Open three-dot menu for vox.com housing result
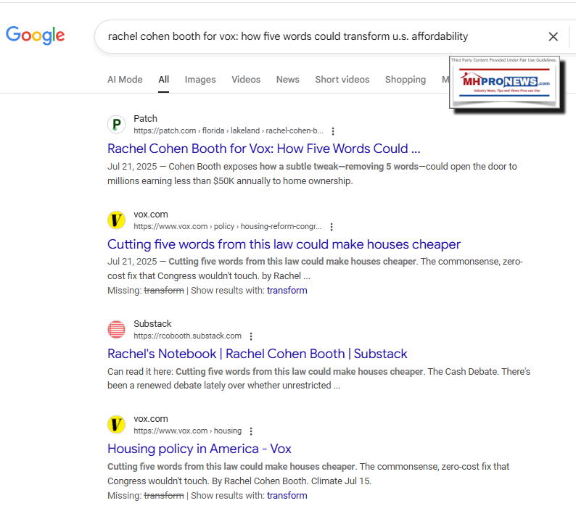Viewport: 576px width, 519px height. [251, 431]
